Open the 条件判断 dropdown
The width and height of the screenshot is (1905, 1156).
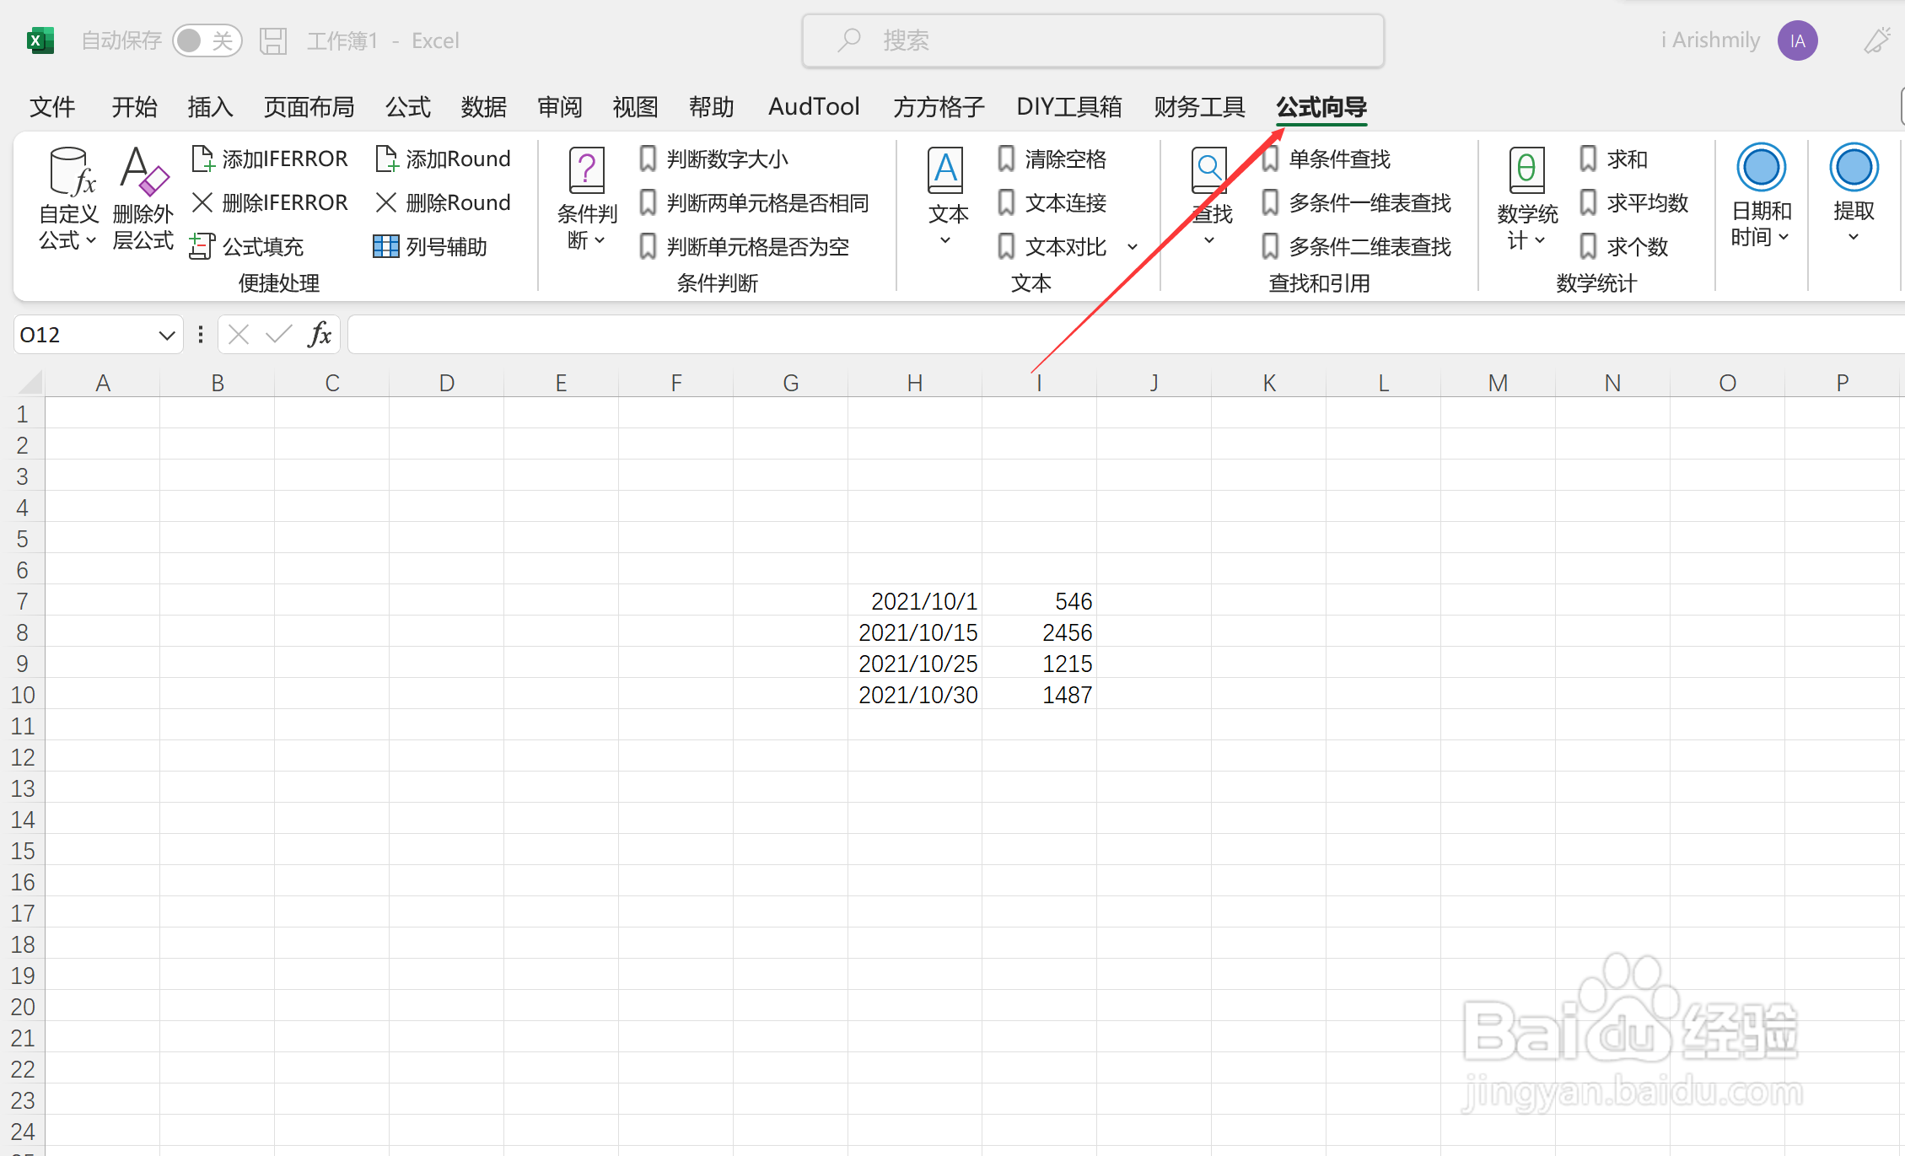[587, 199]
